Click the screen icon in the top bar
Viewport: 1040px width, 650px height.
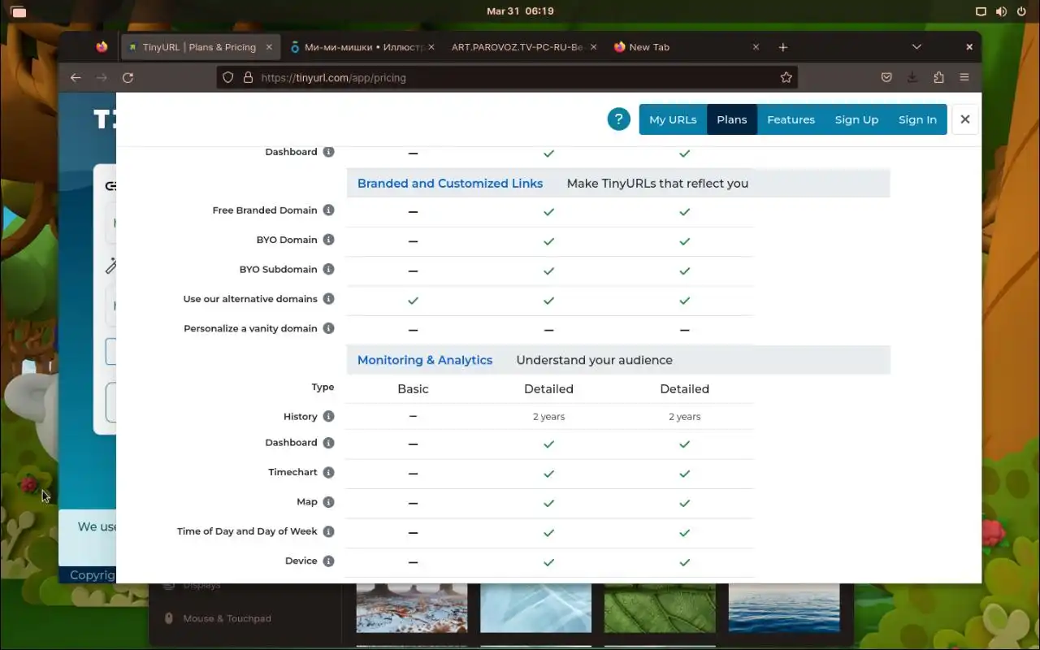[981, 11]
